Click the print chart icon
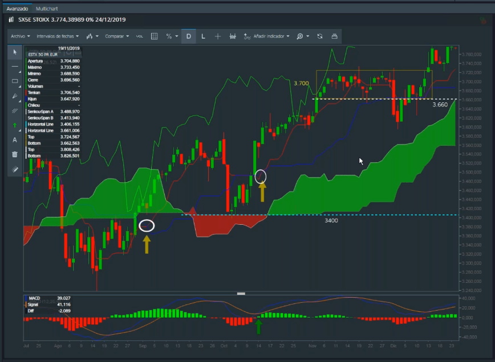The height and width of the screenshot is (362, 495). (x=334, y=36)
